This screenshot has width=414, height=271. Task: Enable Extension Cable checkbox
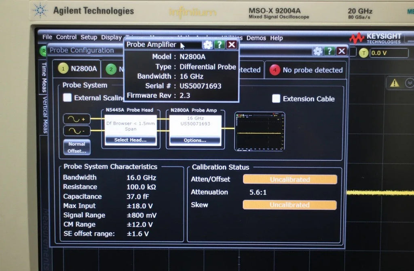click(x=276, y=99)
